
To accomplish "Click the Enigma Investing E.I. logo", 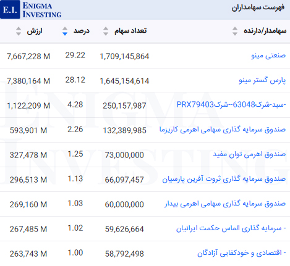I will point(31,9).
